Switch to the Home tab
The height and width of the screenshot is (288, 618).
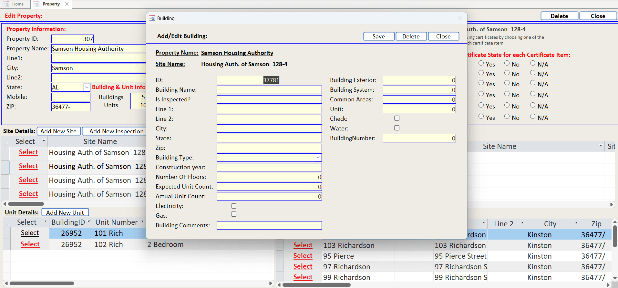(18, 4)
